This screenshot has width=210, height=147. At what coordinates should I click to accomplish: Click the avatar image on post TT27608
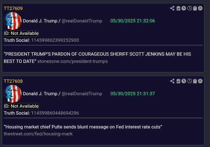(13, 94)
